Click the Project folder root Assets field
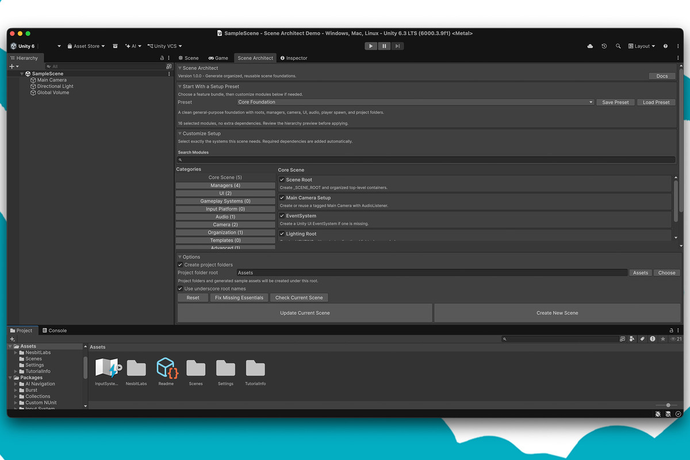This screenshot has height=460, width=690. (x=432, y=273)
